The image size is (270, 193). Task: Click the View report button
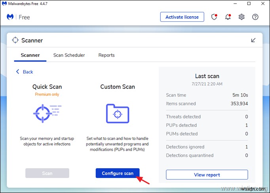207,175
